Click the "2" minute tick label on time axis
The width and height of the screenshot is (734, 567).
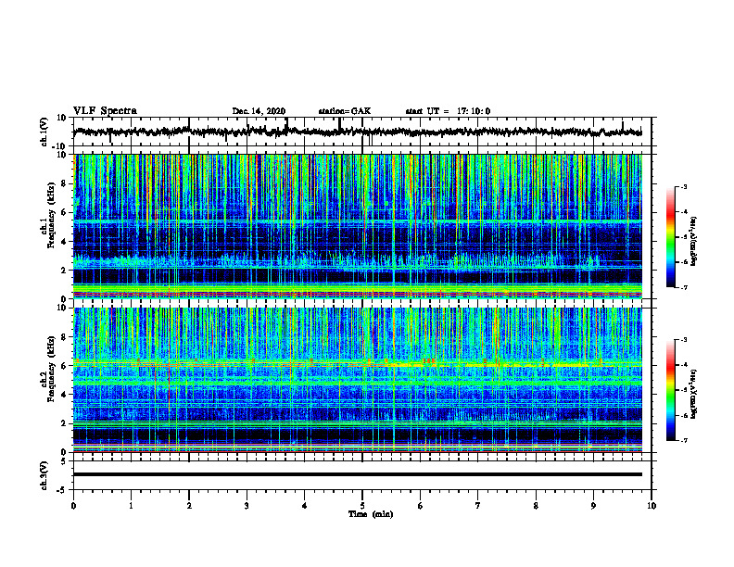pos(189,506)
